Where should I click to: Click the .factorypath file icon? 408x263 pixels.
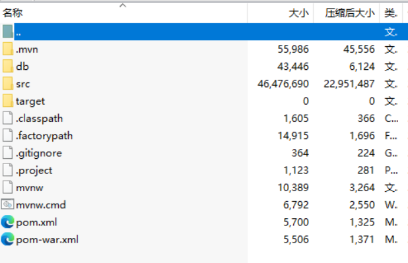(x=7, y=135)
